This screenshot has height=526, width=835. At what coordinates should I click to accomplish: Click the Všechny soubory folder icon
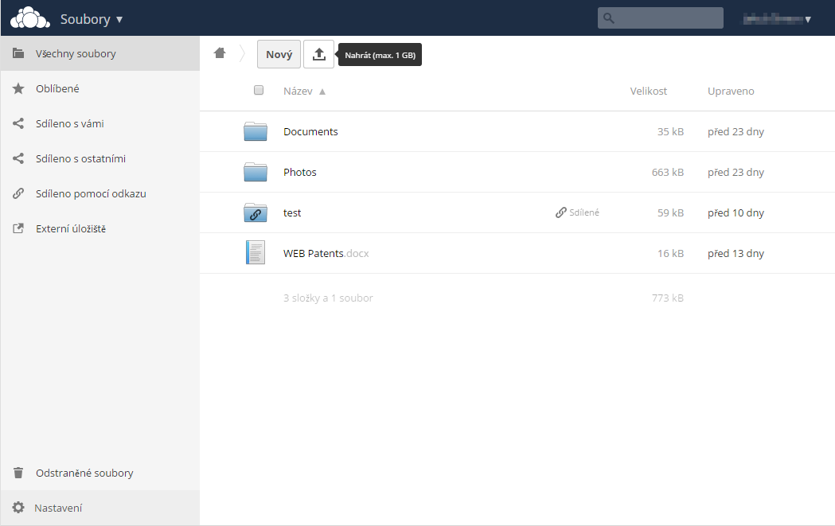18,53
